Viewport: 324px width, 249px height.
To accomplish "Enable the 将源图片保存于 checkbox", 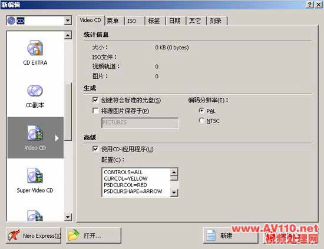I will [x=95, y=111].
